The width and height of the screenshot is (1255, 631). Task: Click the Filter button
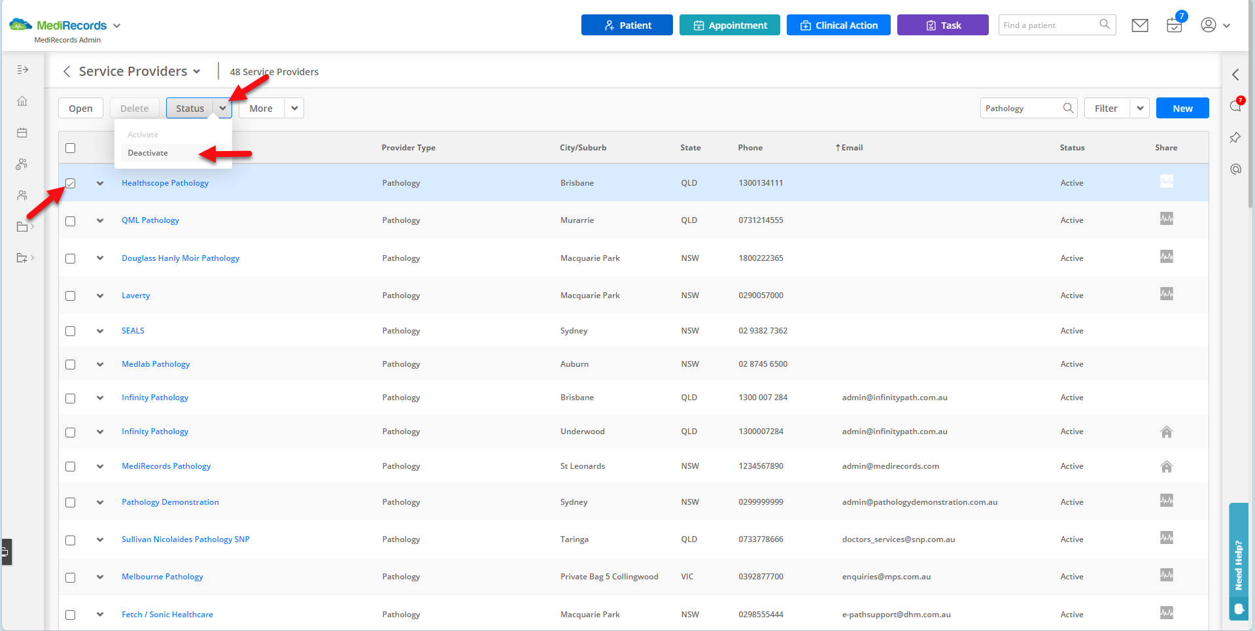pos(1107,108)
